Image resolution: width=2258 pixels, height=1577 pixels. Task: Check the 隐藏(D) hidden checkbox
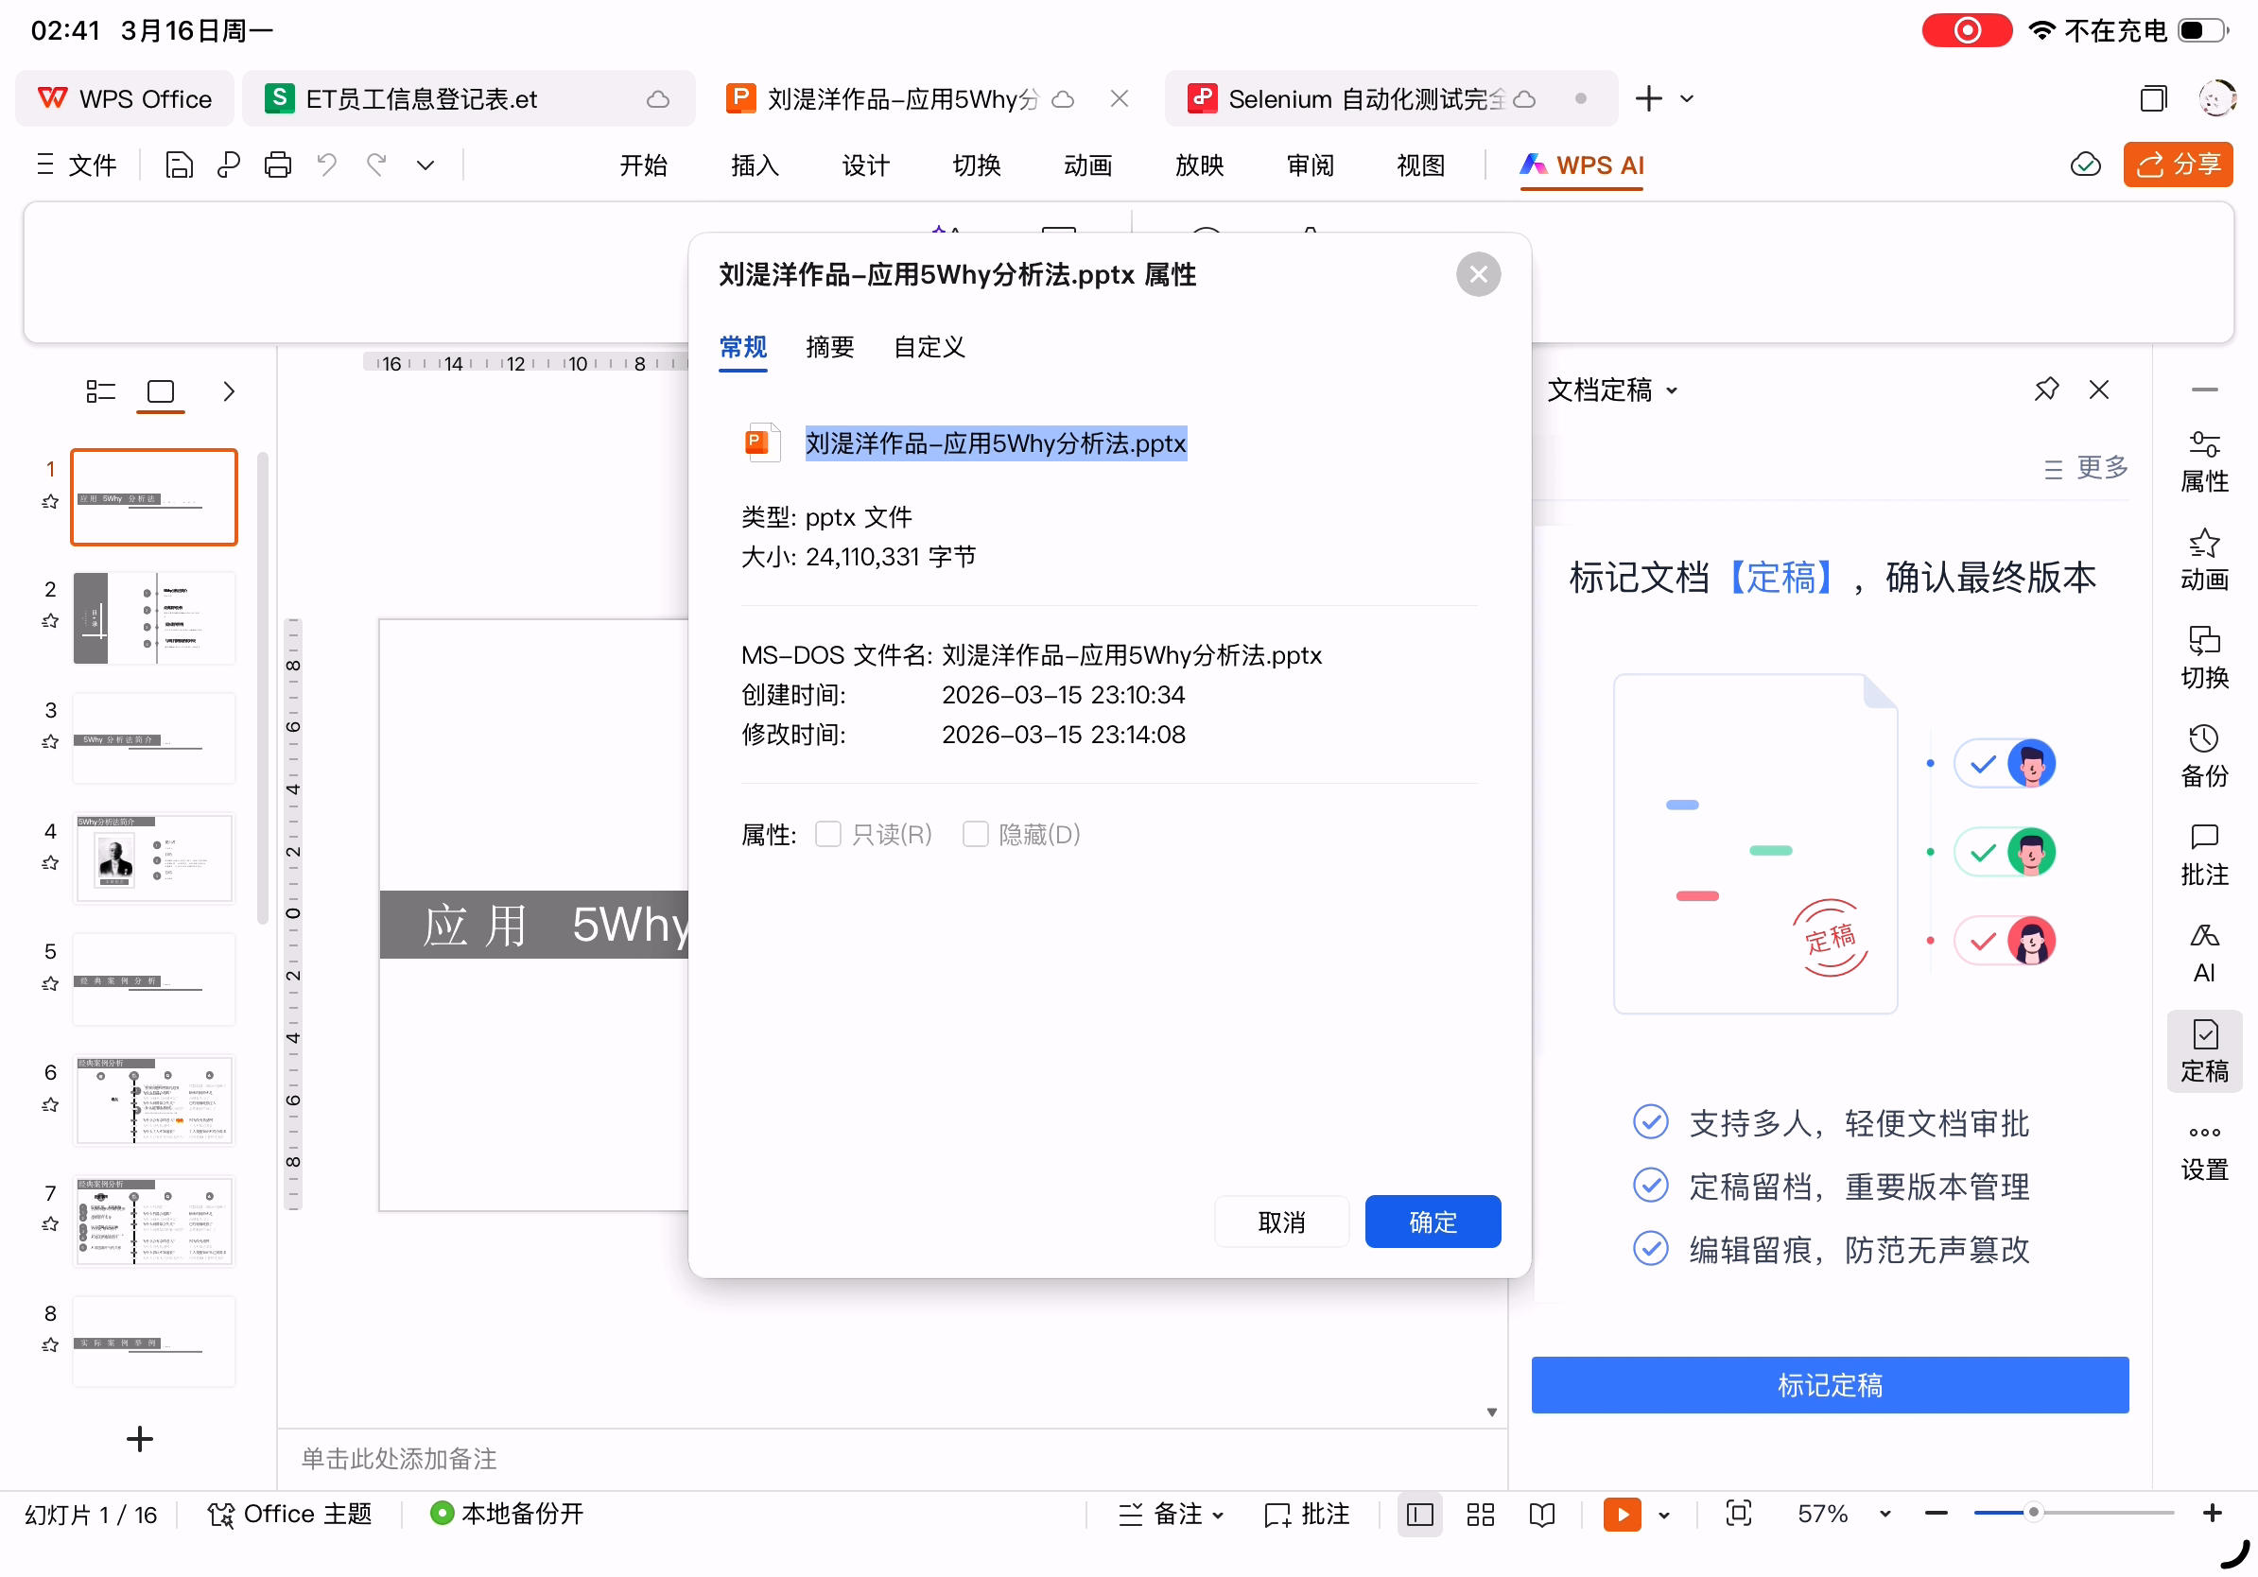click(x=975, y=835)
